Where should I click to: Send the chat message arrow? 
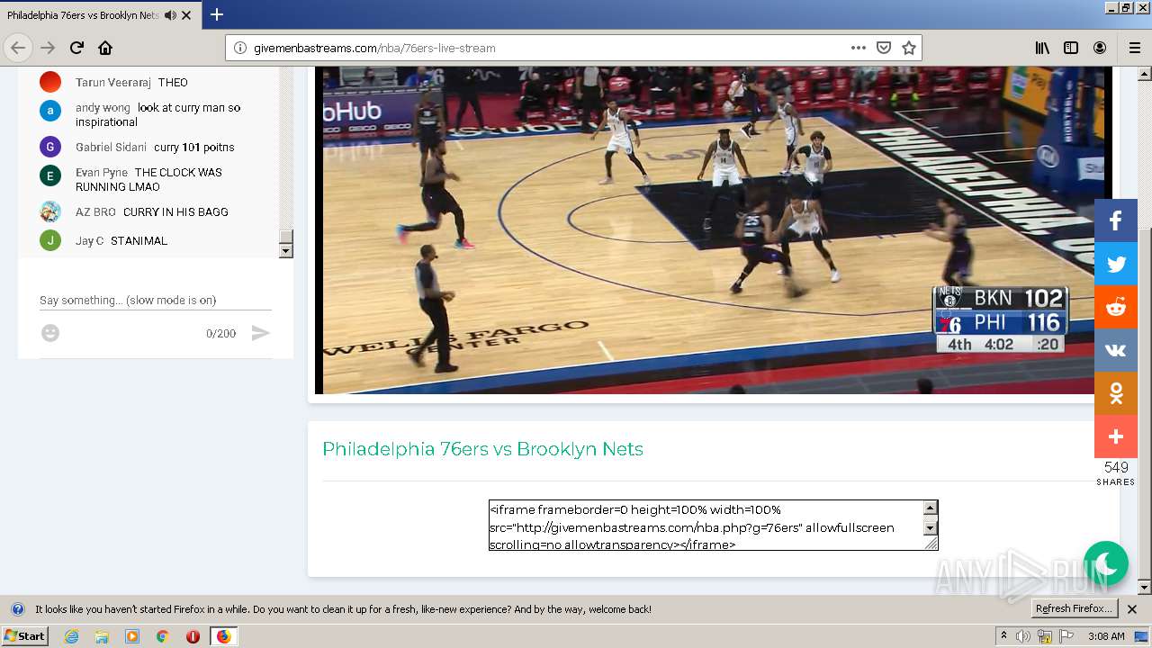(x=260, y=333)
